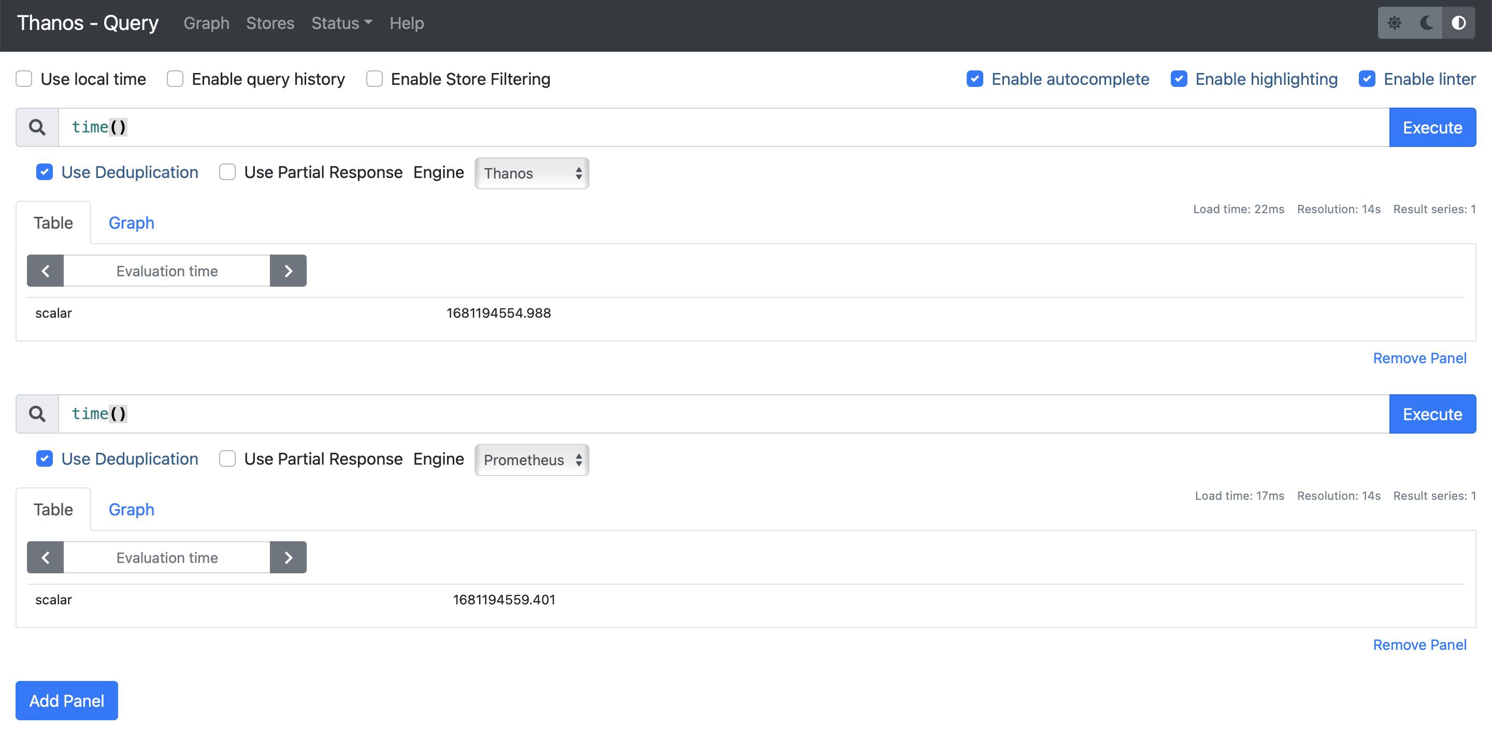This screenshot has height=742, width=1492.
Task: Click Evaluation time field in second panel
Action: [167, 557]
